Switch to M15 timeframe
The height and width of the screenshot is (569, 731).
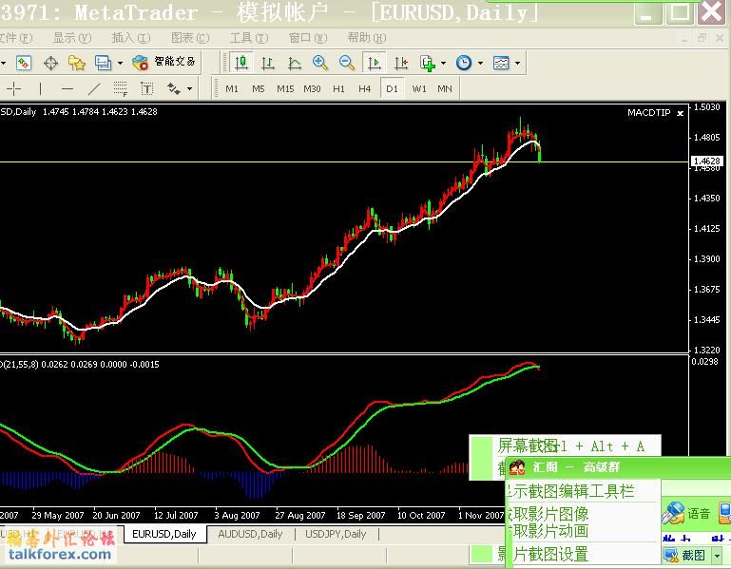285,88
